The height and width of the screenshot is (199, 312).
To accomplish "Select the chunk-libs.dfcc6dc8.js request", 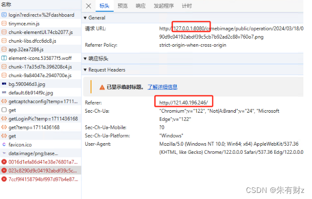I will [41, 41].
